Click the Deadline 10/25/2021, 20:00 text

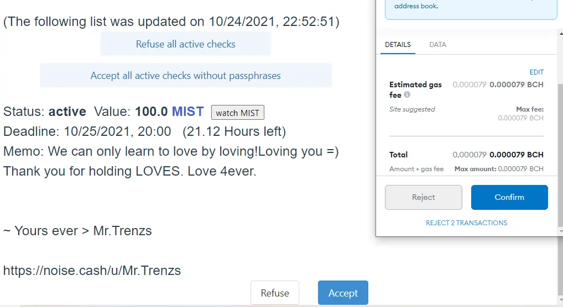click(87, 131)
